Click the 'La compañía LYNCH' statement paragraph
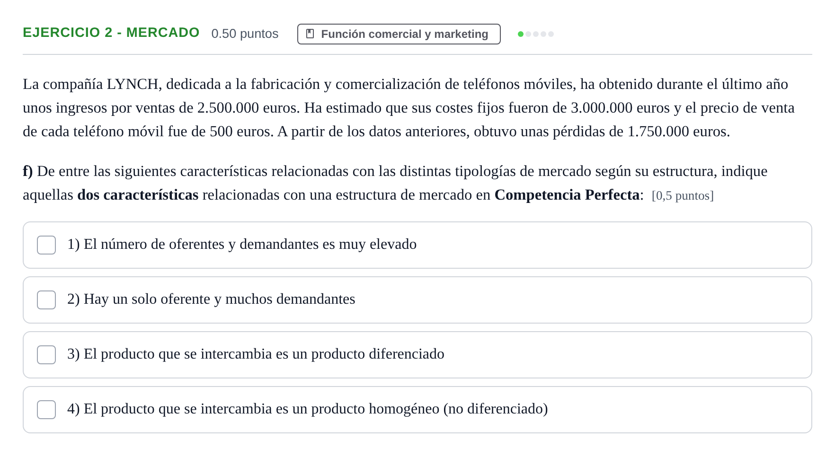 pyautogui.click(x=409, y=108)
